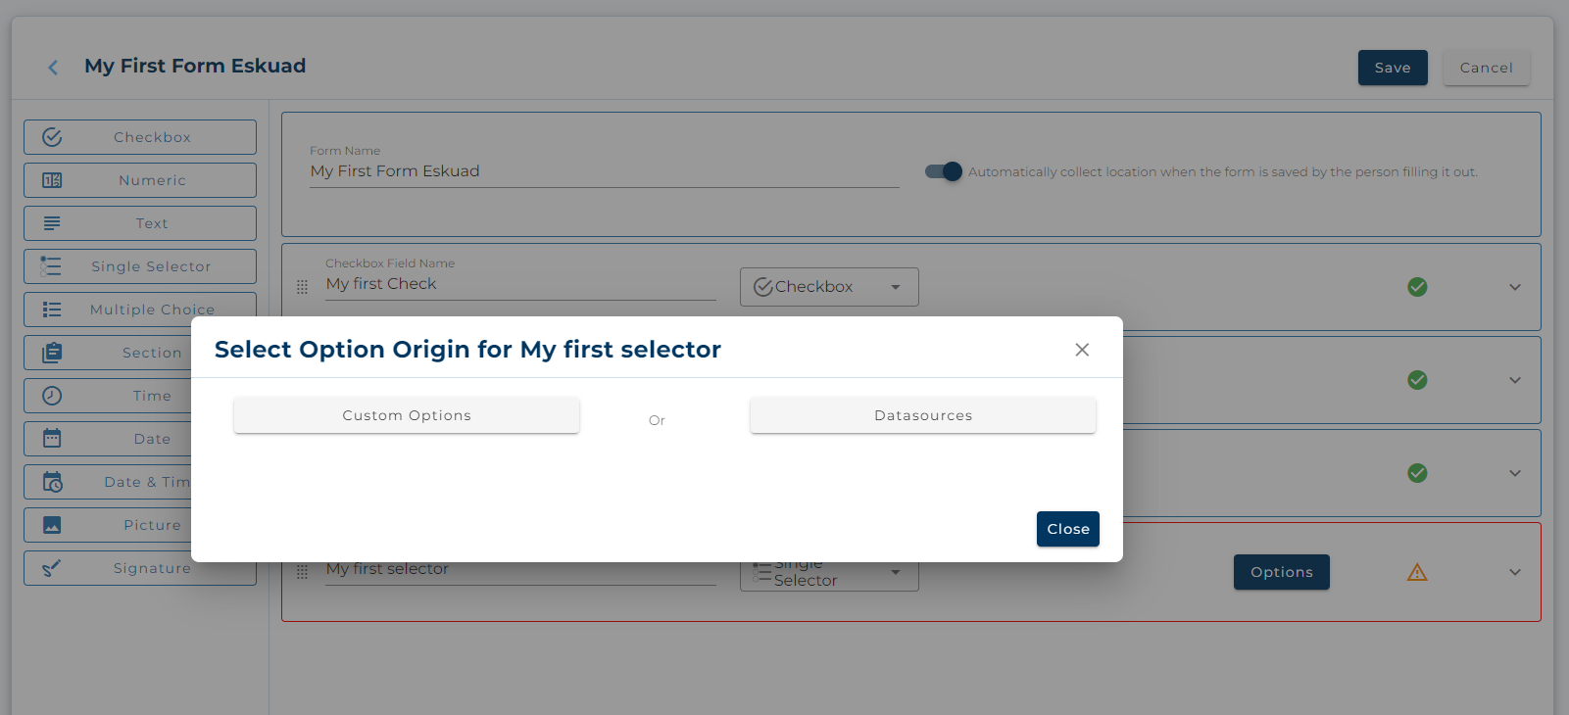Screen dimensions: 1569x715
Task: Click the orange warning triangle icon
Action: coord(1417,572)
